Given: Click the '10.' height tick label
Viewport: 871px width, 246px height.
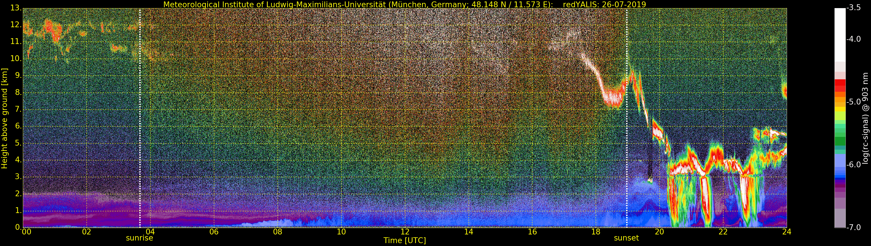Looking at the screenshot, I should point(16,59).
